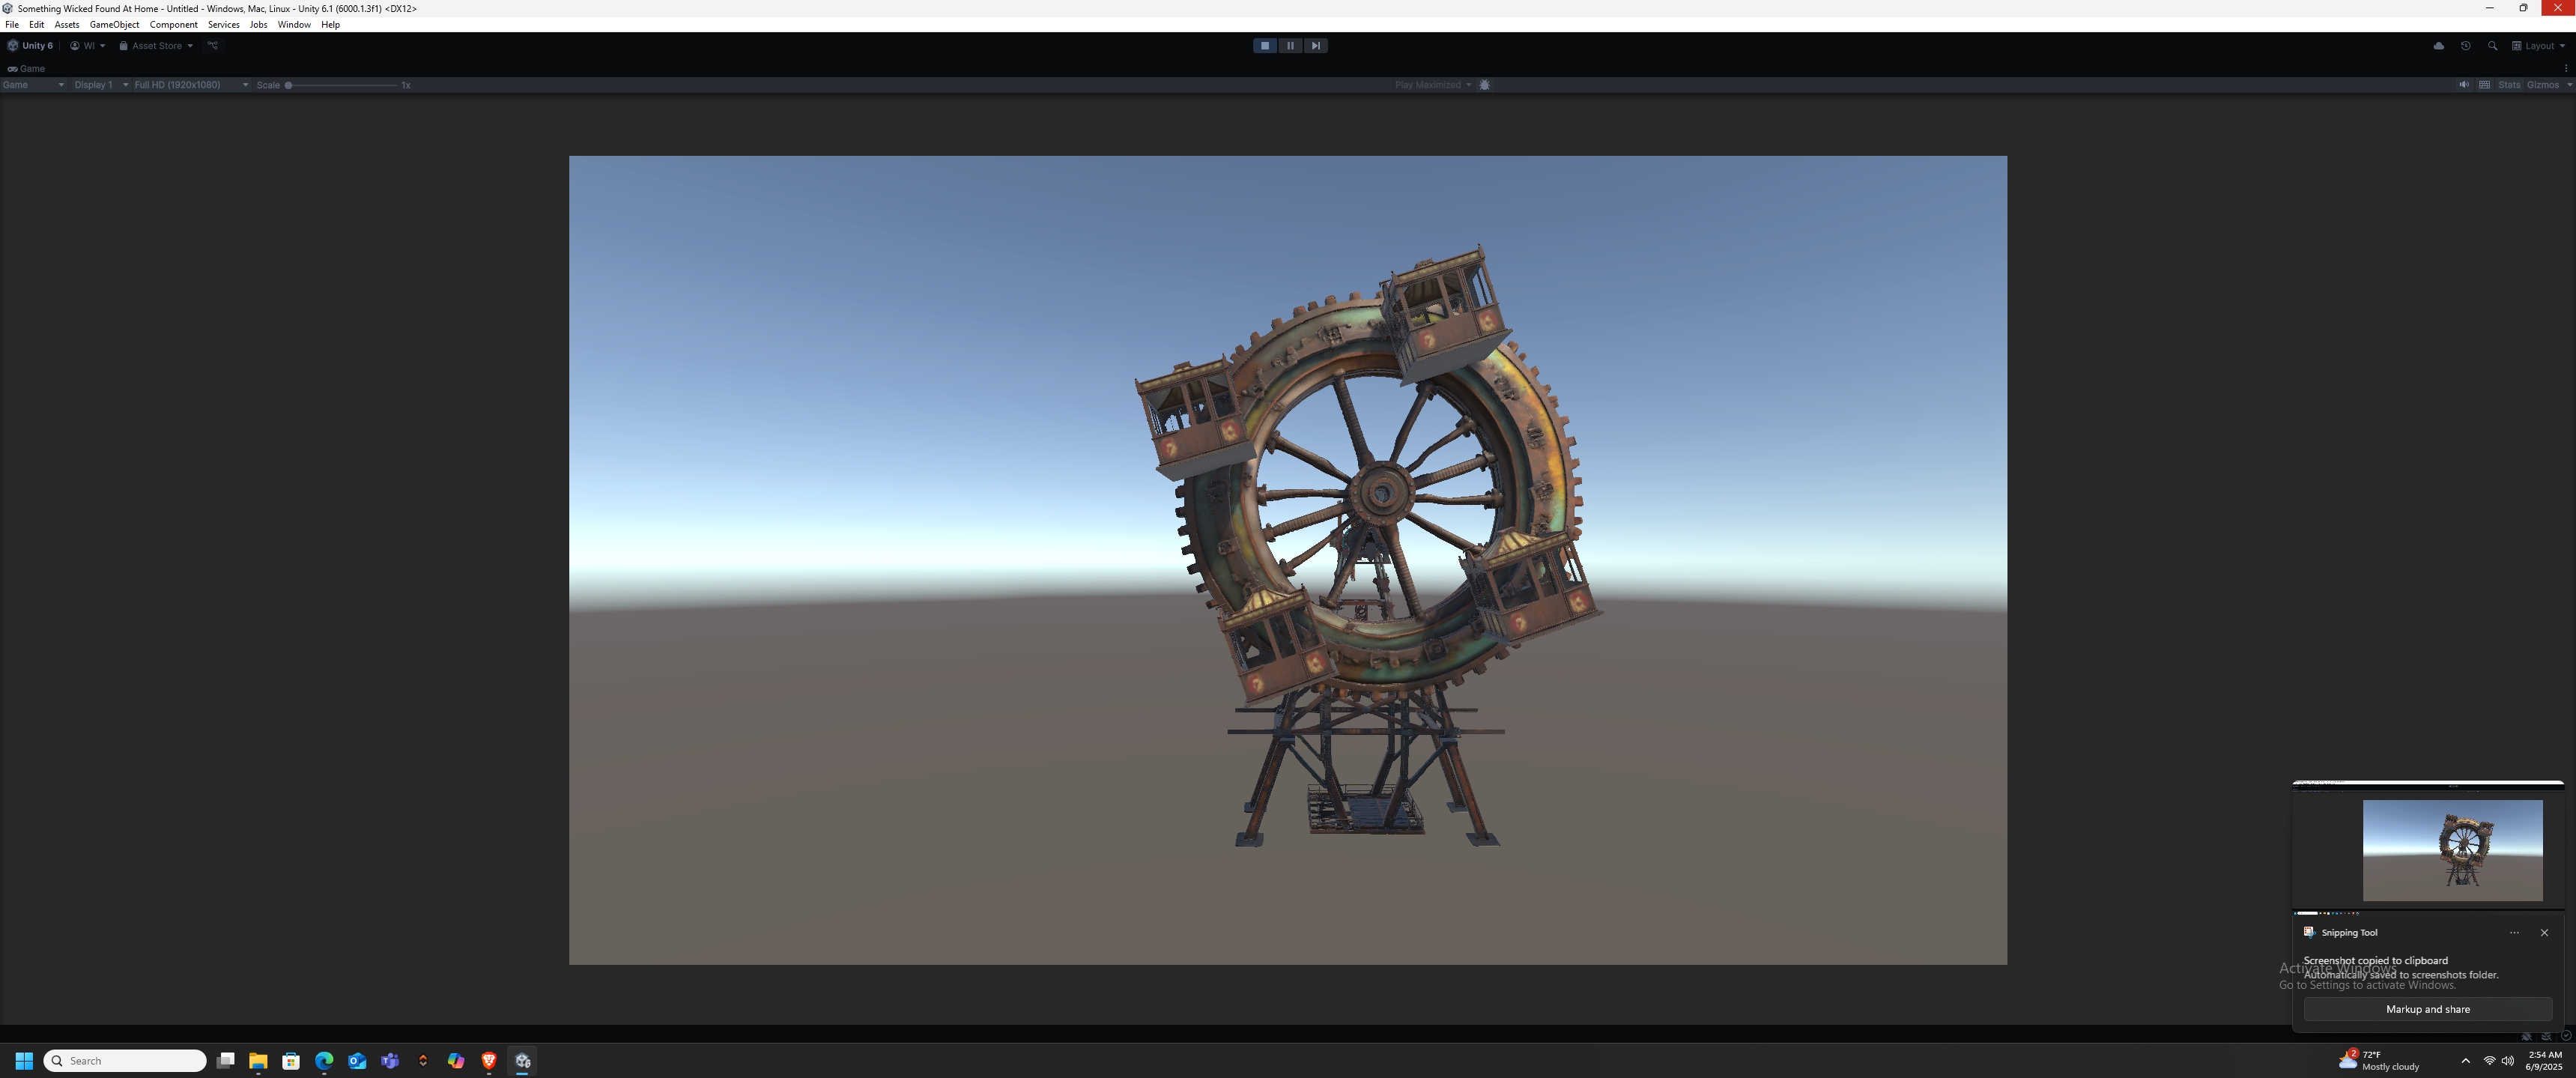Open the Edit menu

point(37,25)
